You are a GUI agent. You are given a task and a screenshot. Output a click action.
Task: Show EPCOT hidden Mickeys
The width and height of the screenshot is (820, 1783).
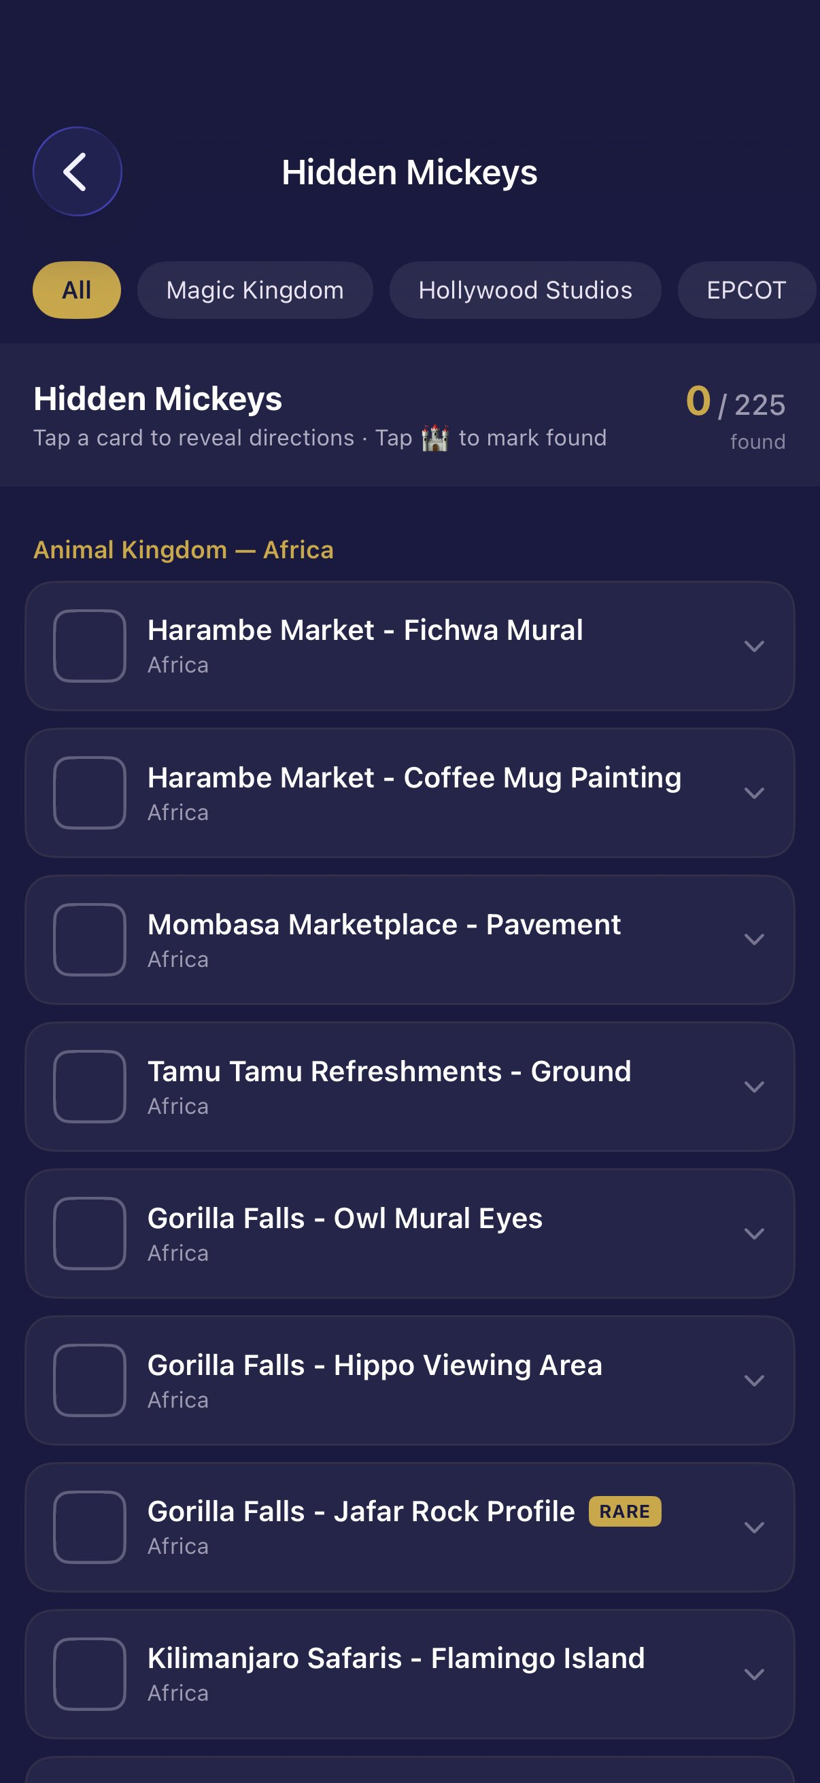tap(745, 290)
